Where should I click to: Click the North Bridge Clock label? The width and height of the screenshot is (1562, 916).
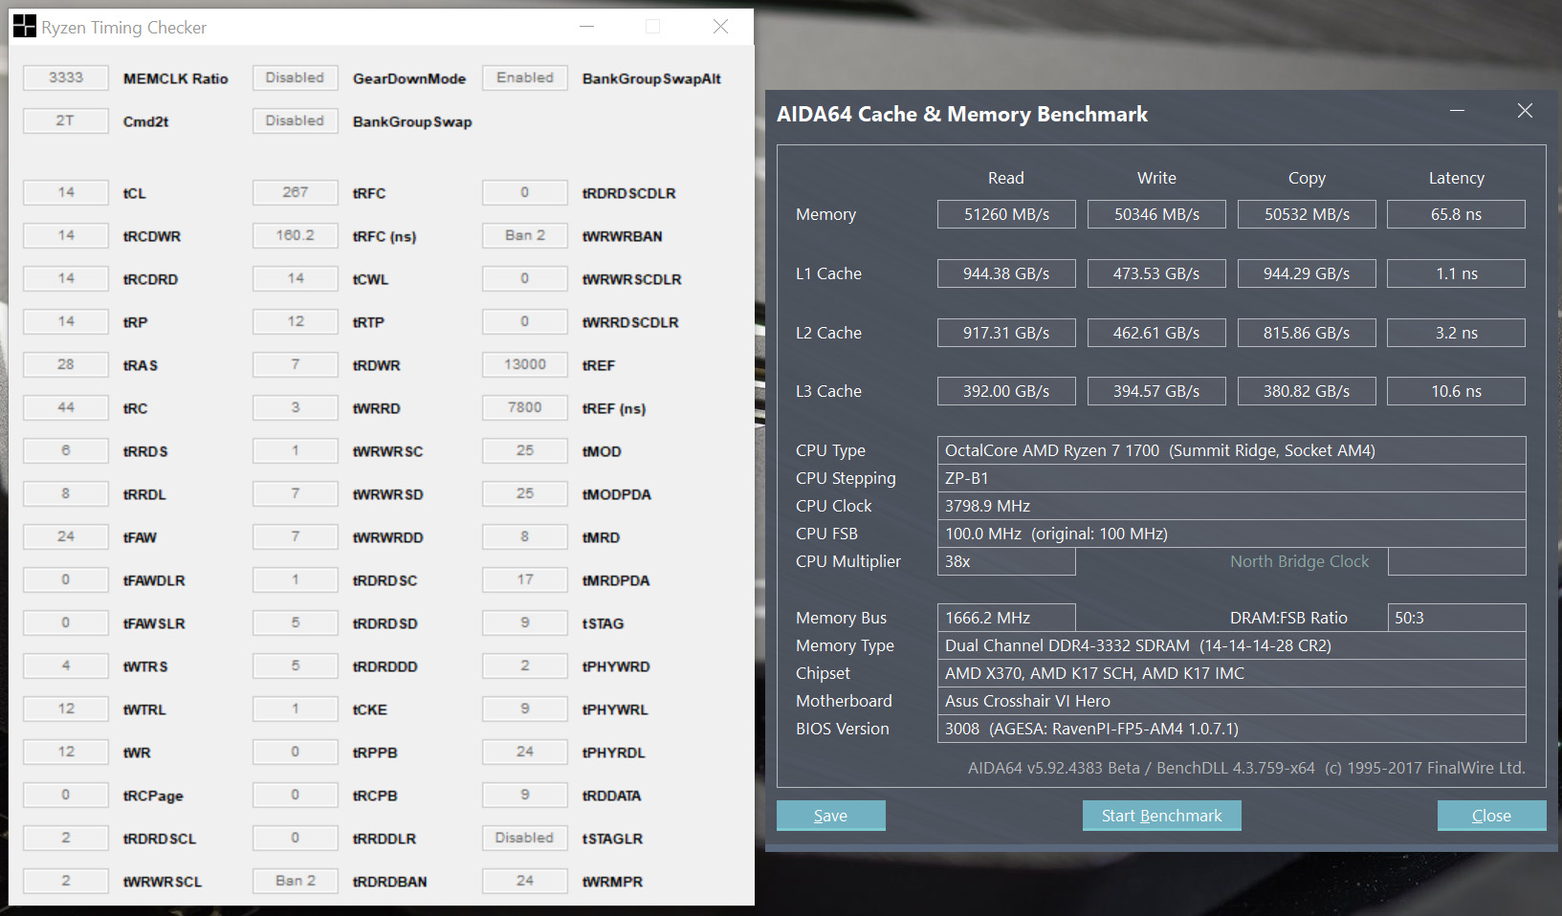(1300, 561)
